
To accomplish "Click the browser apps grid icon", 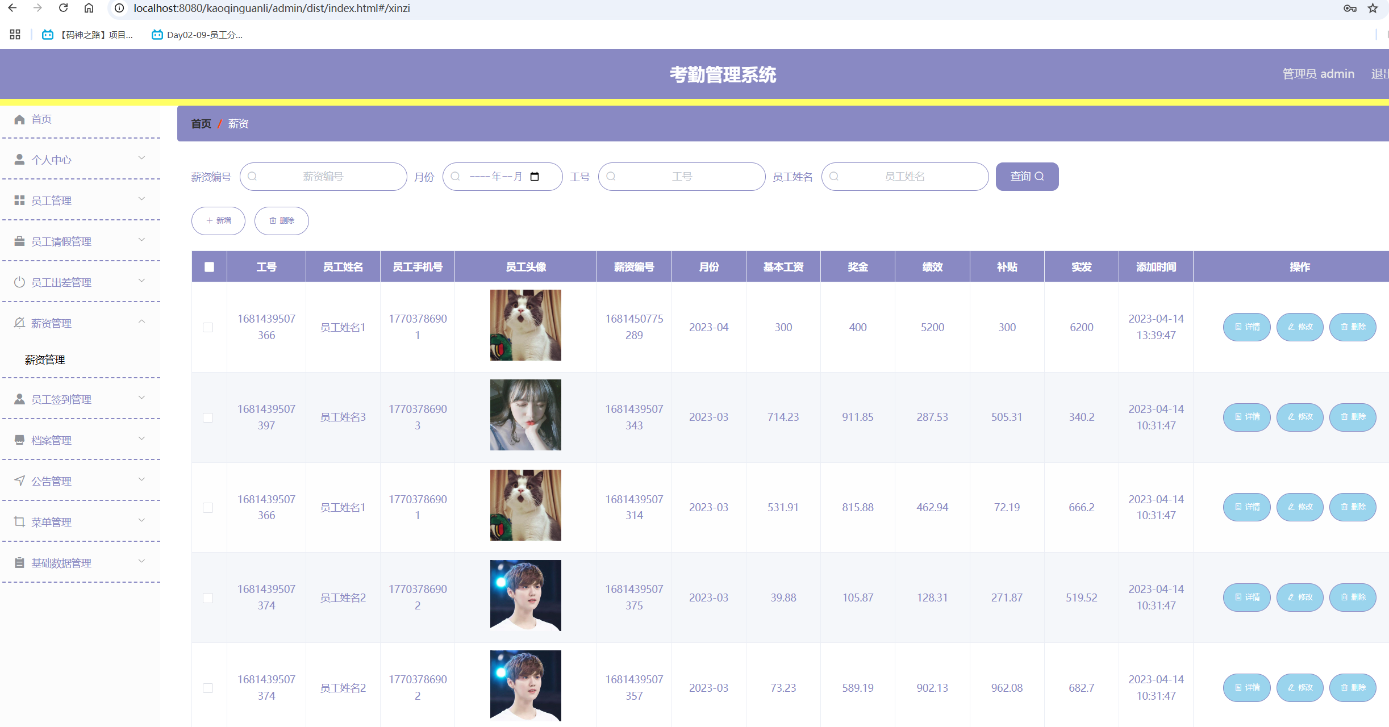I will point(15,35).
